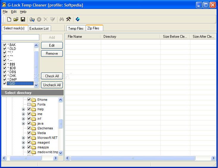Screen dimensions: 218x168
Task: Toggle the *.GID mask checkbox
Action: coord(4,83)
